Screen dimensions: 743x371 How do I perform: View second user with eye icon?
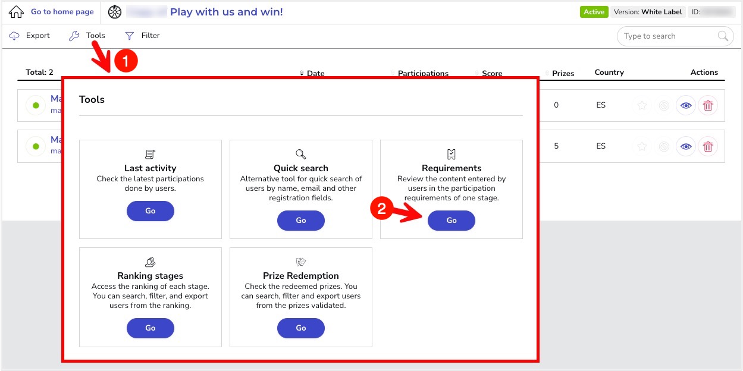point(686,146)
